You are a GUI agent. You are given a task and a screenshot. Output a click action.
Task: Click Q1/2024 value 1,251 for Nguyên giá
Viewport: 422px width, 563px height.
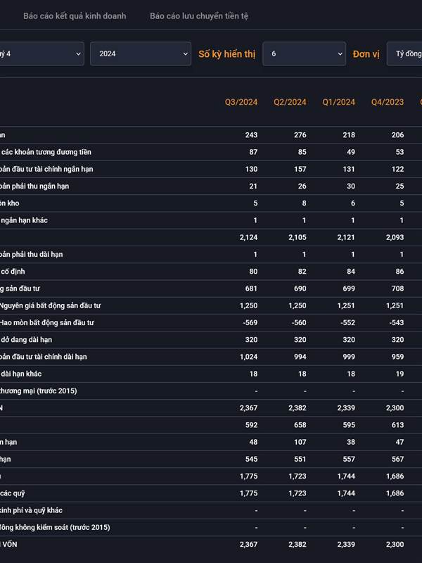click(x=346, y=306)
